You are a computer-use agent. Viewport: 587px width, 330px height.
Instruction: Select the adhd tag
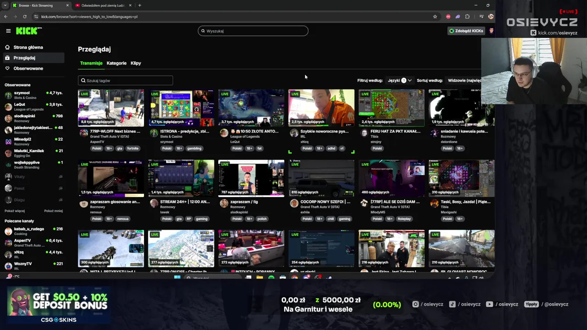click(332, 148)
